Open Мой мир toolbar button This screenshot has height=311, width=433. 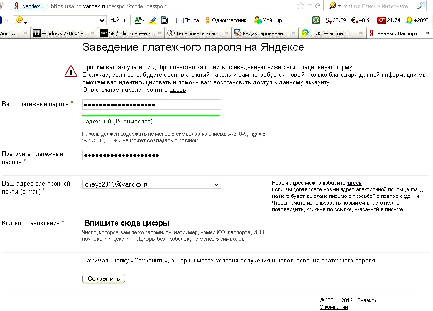(x=269, y=20)
